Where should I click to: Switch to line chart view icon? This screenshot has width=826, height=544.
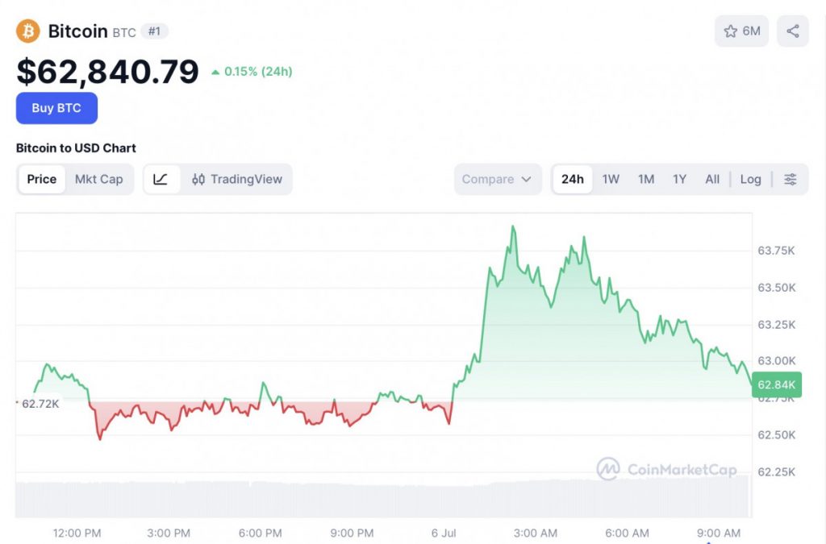click(161, 180)
